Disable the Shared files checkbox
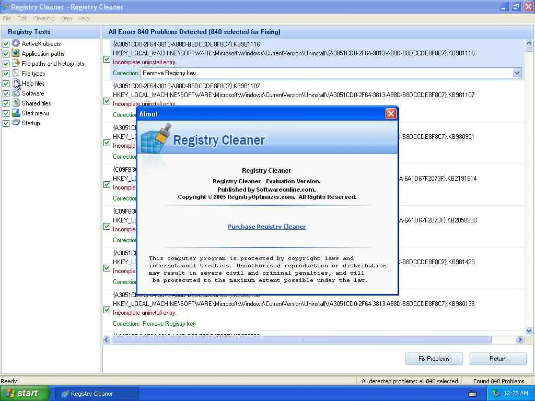Screen dimensions: 535x401 tap(6, 103)
